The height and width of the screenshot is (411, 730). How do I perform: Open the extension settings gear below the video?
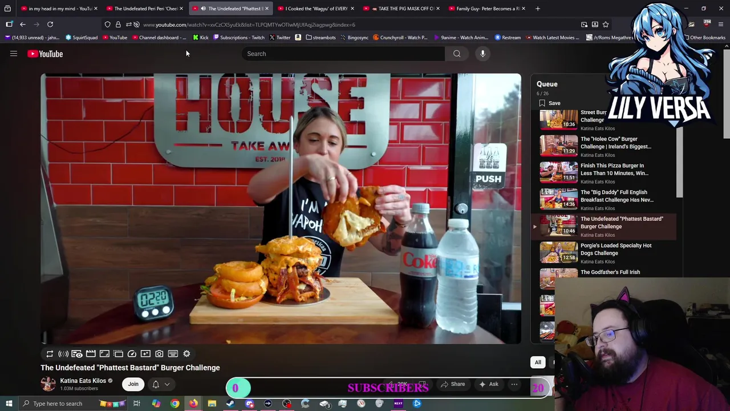[x=186, y=354]
